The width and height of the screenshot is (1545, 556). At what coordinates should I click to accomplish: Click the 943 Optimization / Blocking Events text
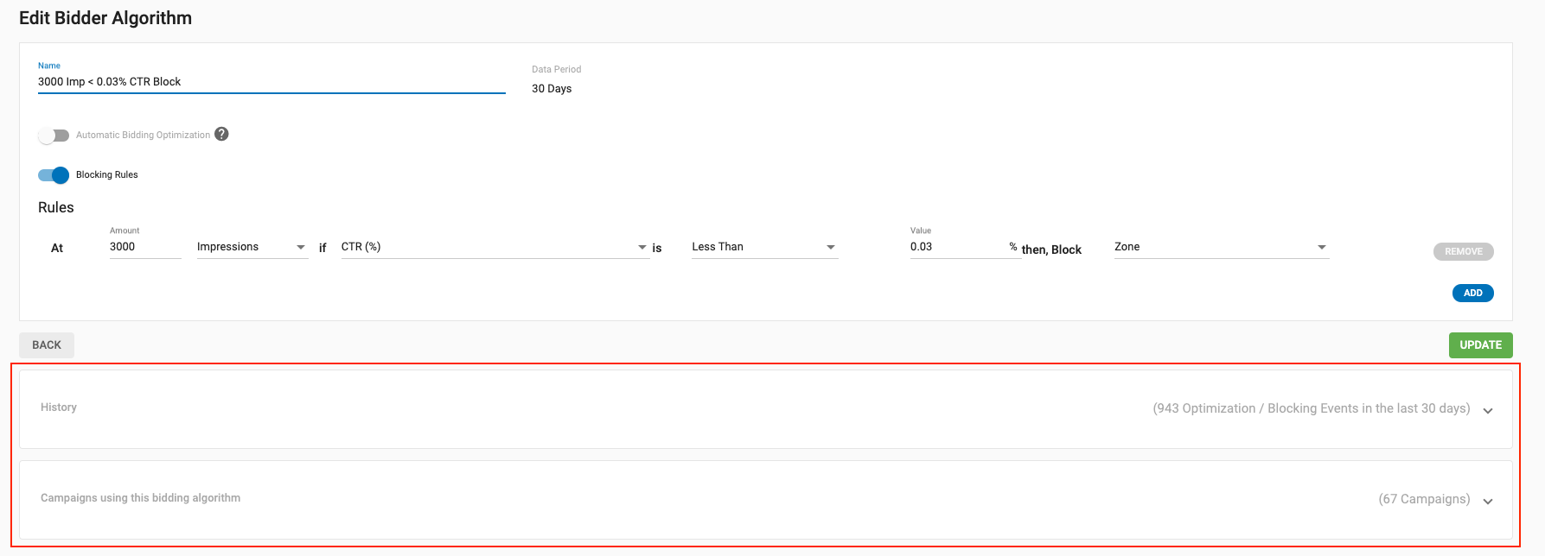pyautogui.click(x=1311, y=408)
